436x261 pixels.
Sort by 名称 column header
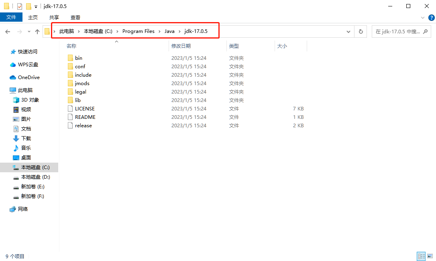71,46
